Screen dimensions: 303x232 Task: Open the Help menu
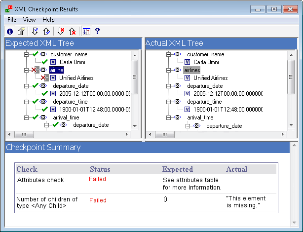click(48, 20)
